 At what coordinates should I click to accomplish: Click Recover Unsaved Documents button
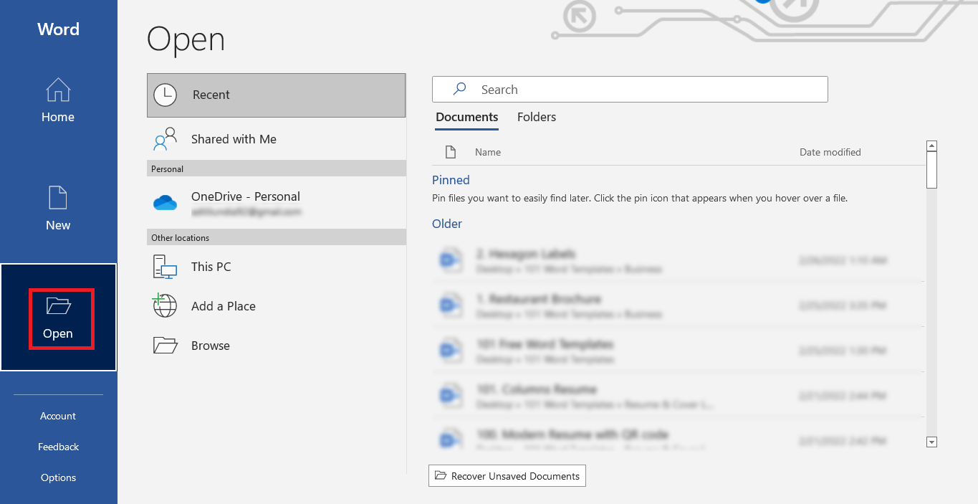[507, 476]
